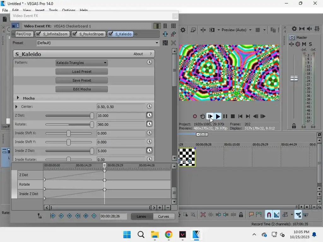The height and width of the screenshot is (242, 323).
Task: Expand the Center parameter
Action: coord(16,107)
